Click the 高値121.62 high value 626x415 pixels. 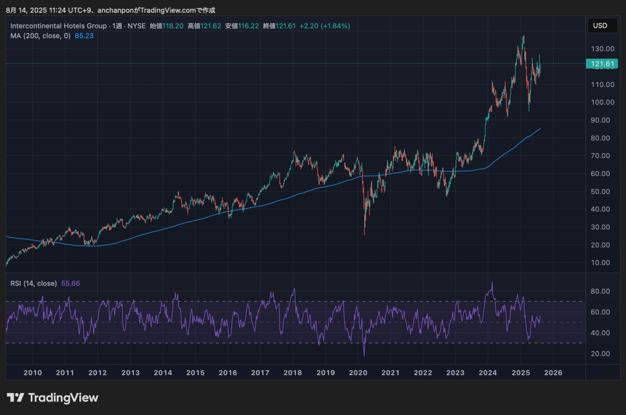[204, 26]
